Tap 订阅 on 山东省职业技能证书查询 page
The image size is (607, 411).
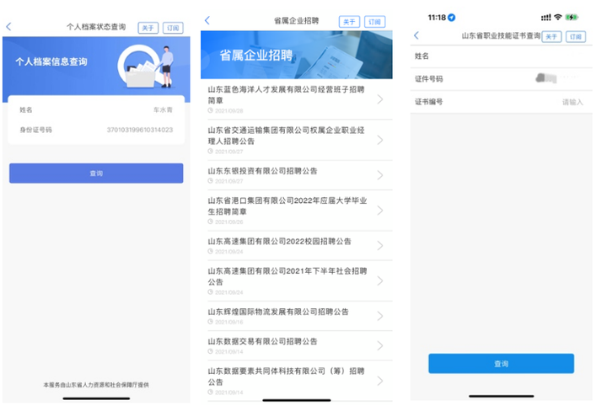click(576, 36)
